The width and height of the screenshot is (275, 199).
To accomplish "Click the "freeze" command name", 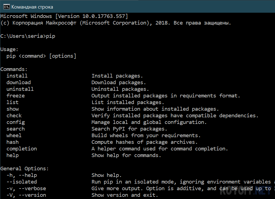I will click(x=15, y=96).
